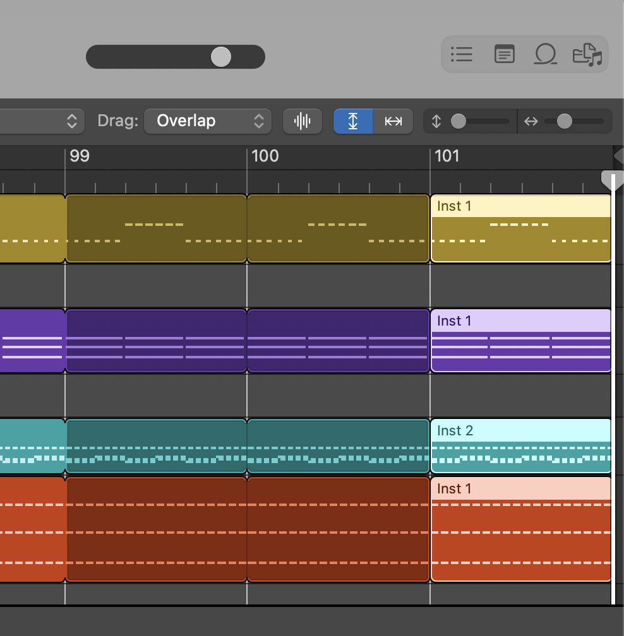
Task: Select the yellow Inst 1 region
Action: tap(521, 229)
